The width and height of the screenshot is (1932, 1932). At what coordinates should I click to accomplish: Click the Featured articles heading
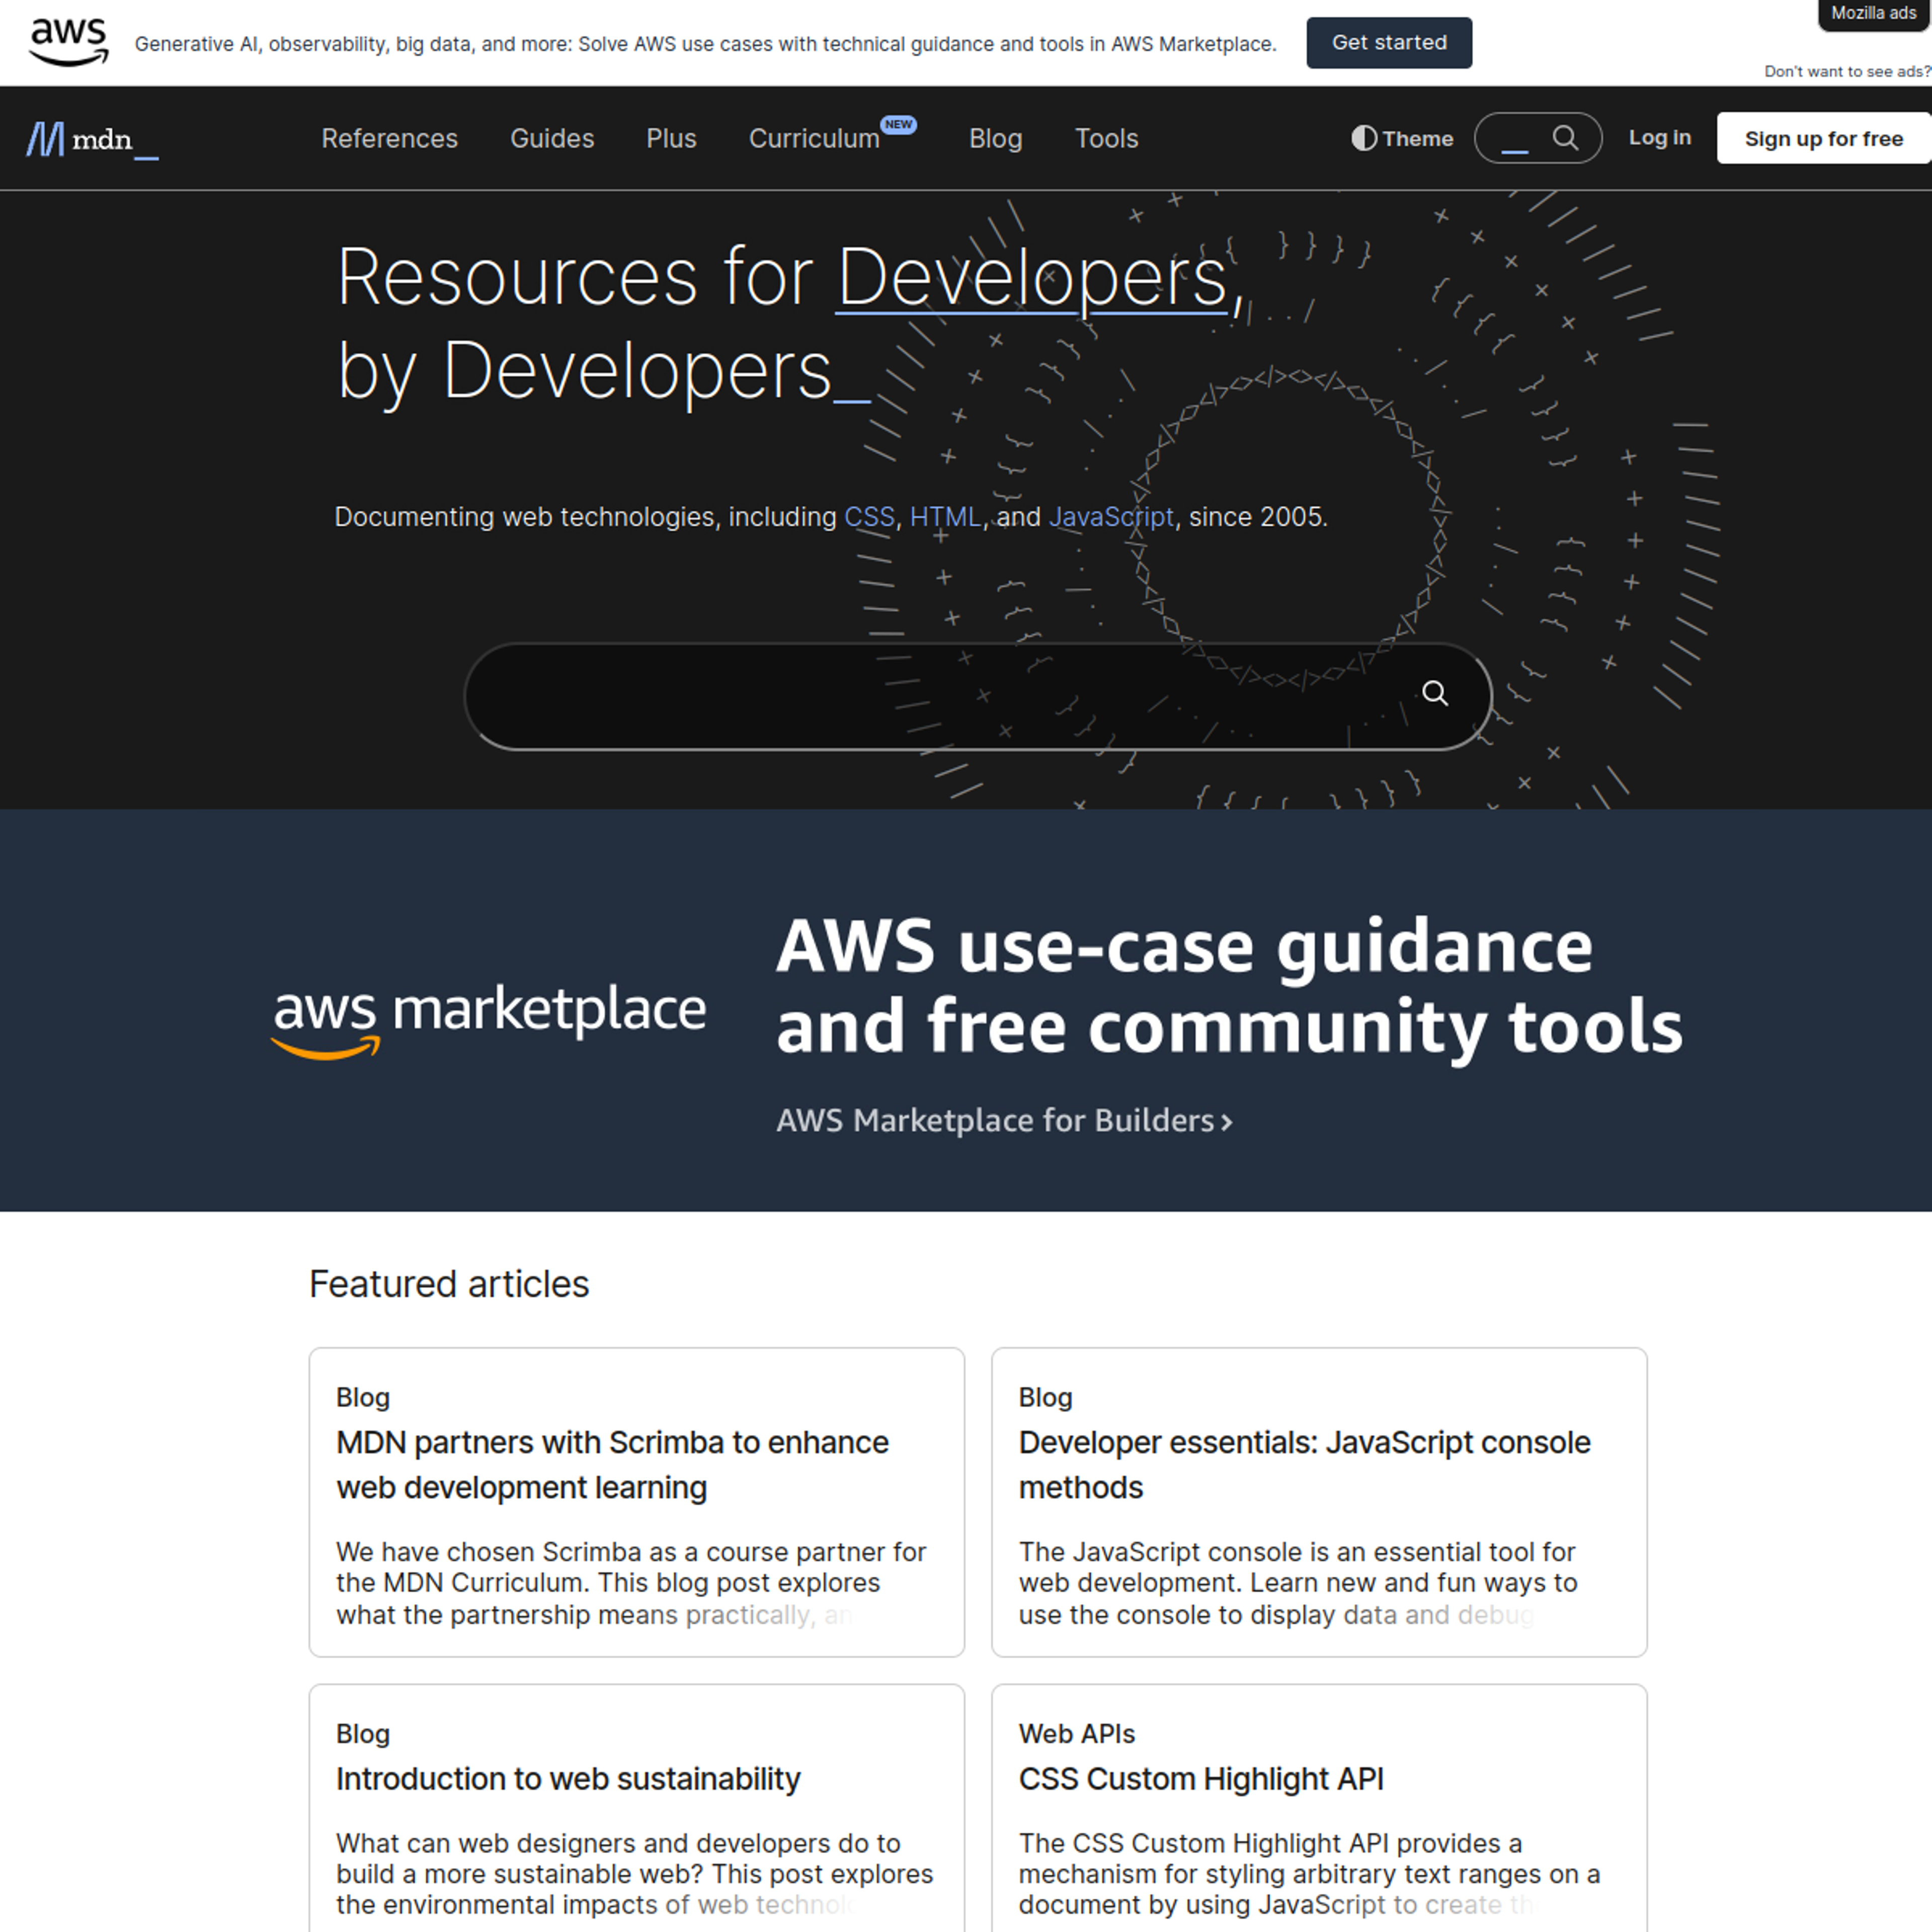click(x=449, y=1284)
